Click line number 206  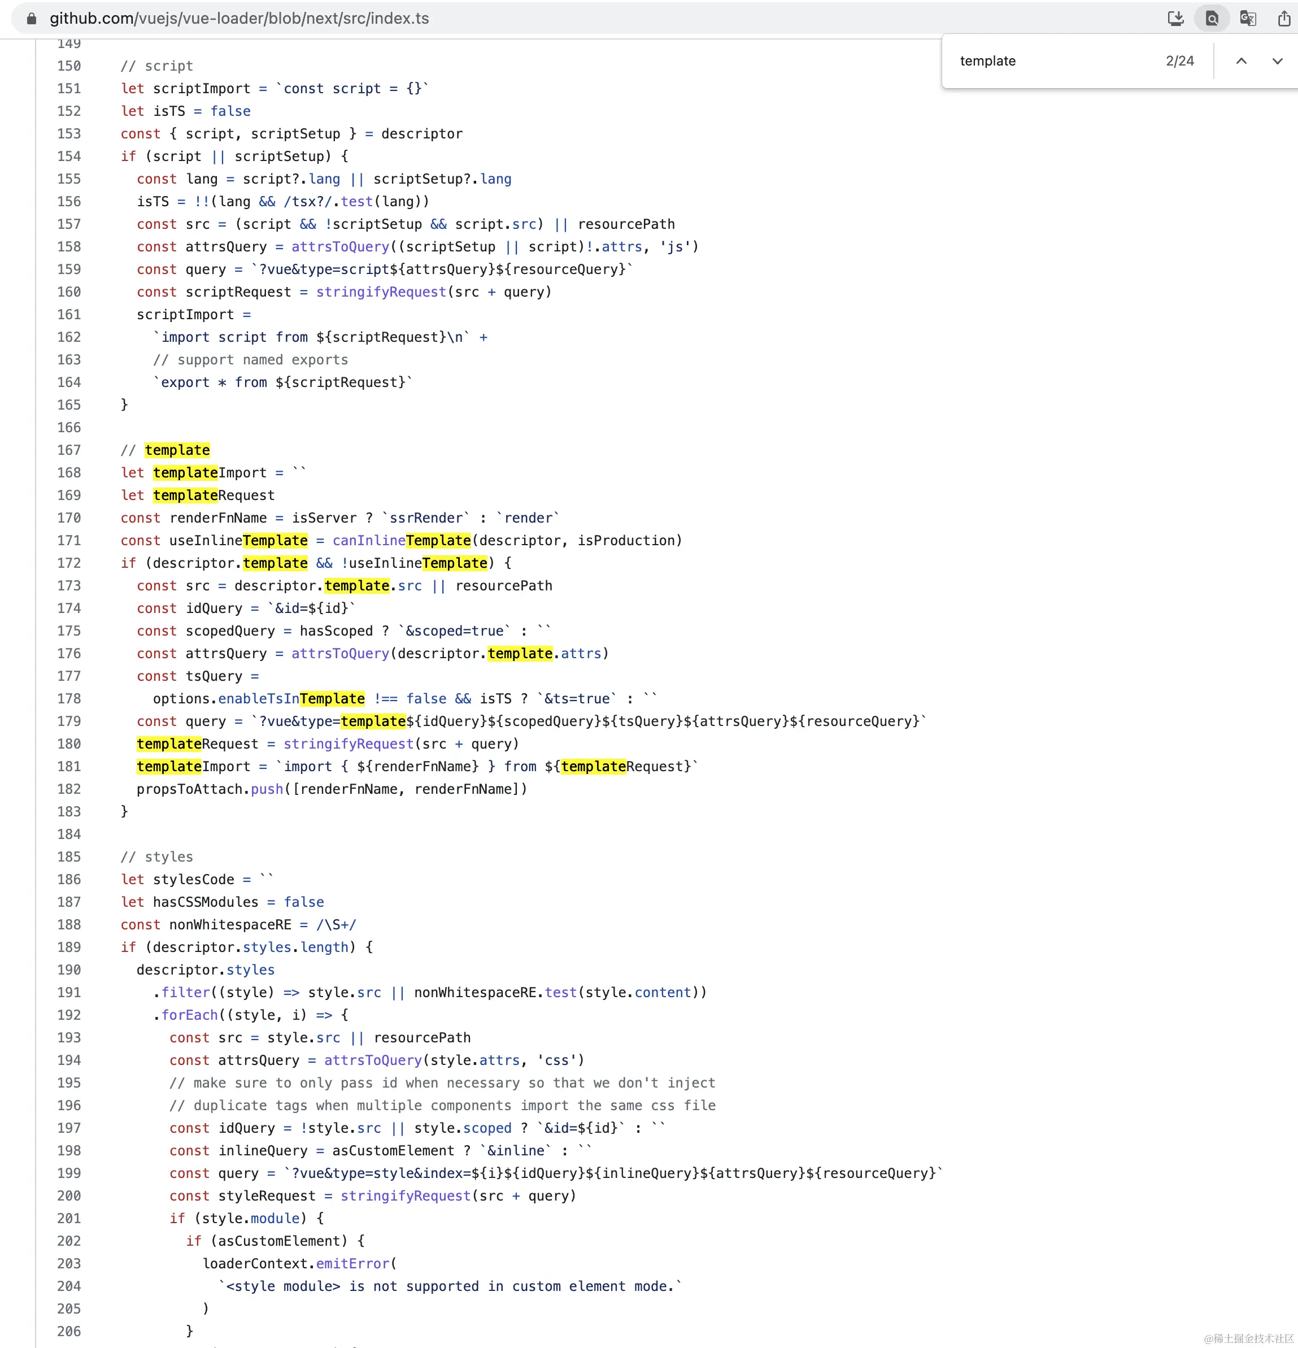point(69,1332)
